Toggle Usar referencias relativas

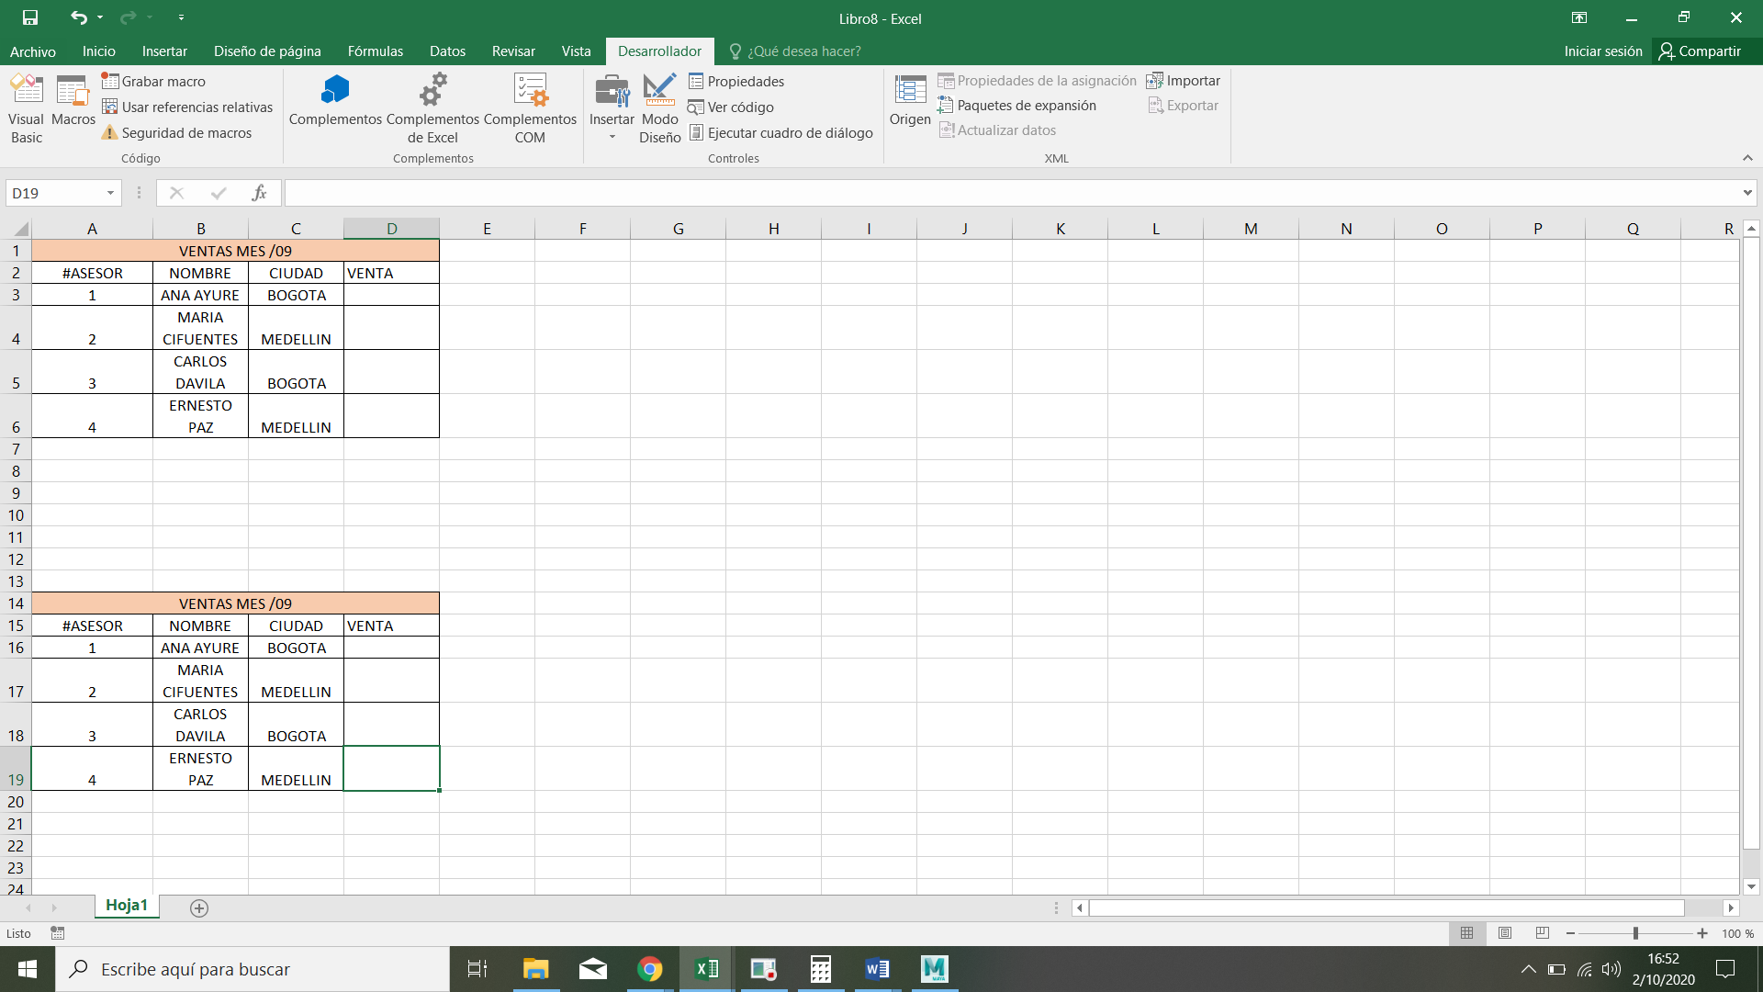pos(187,107)
